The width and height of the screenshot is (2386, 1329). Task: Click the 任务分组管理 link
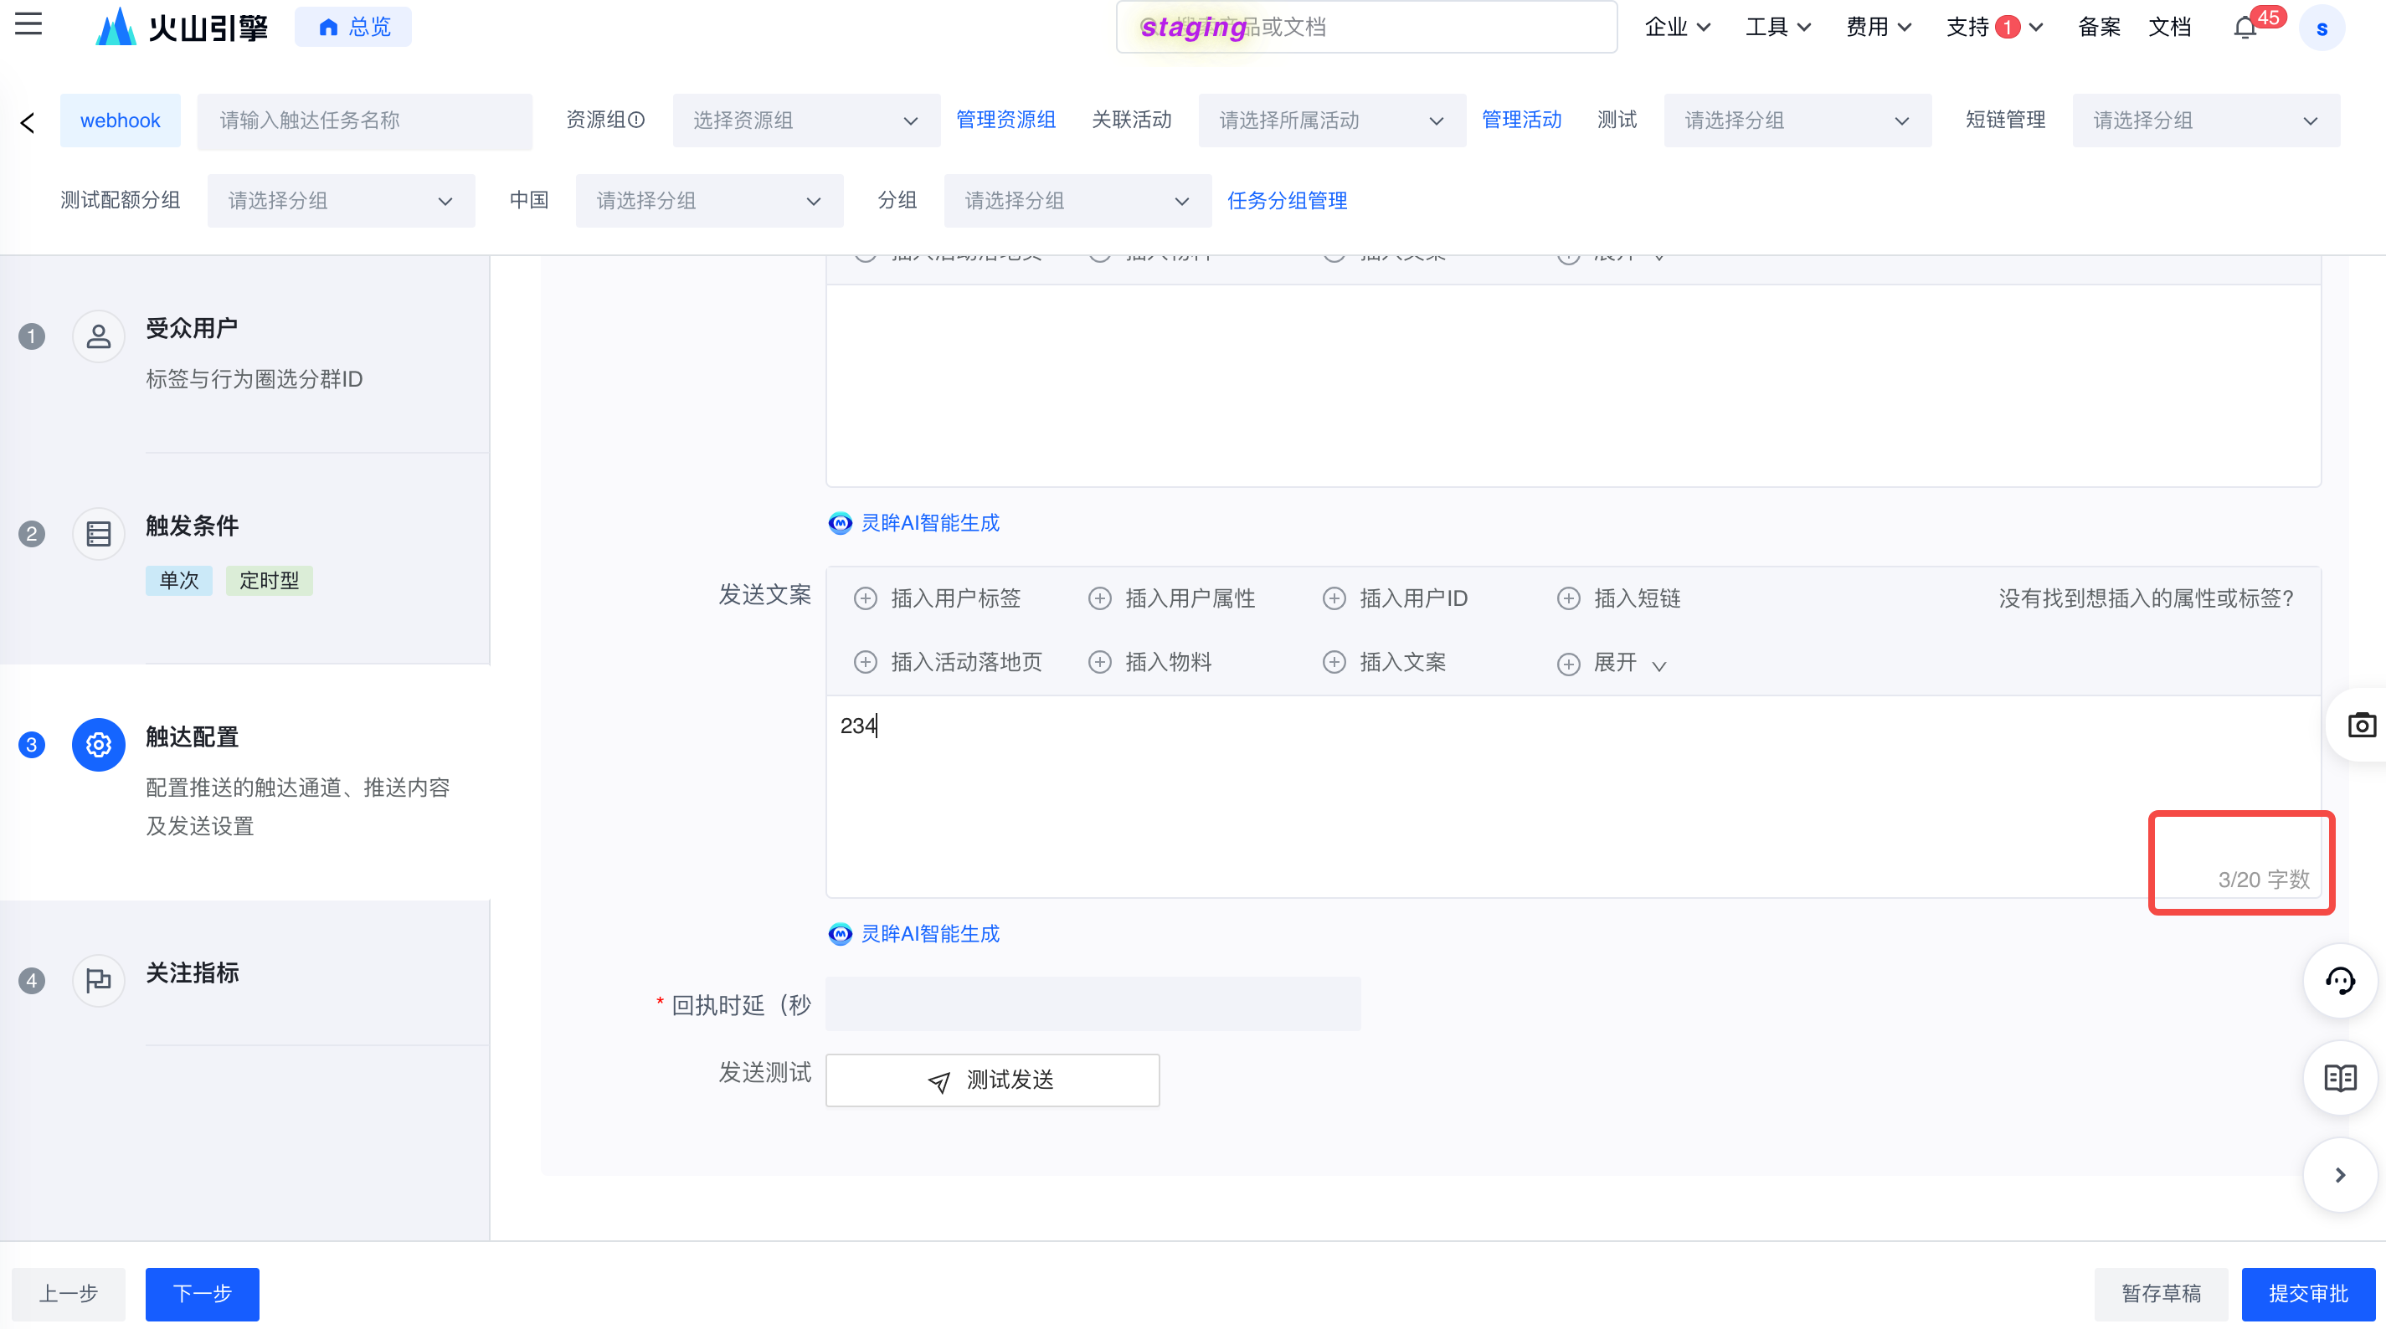click(1288, 201)
